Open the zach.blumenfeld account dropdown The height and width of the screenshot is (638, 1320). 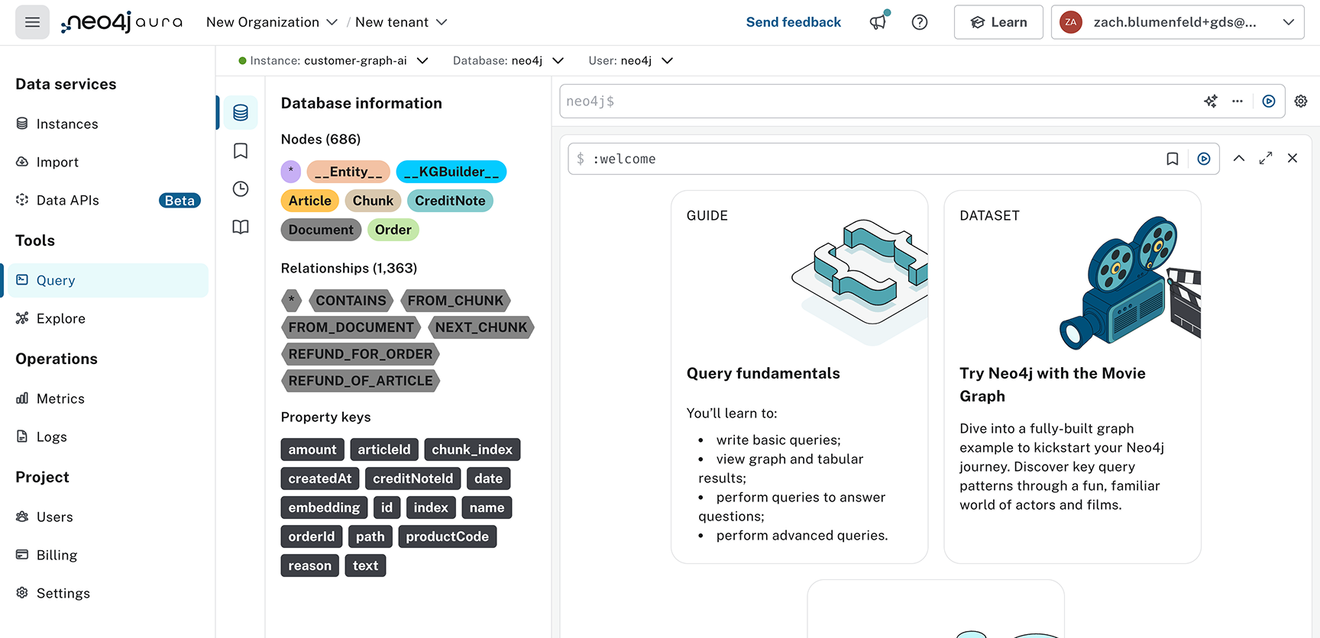[x=1177, y=22]
